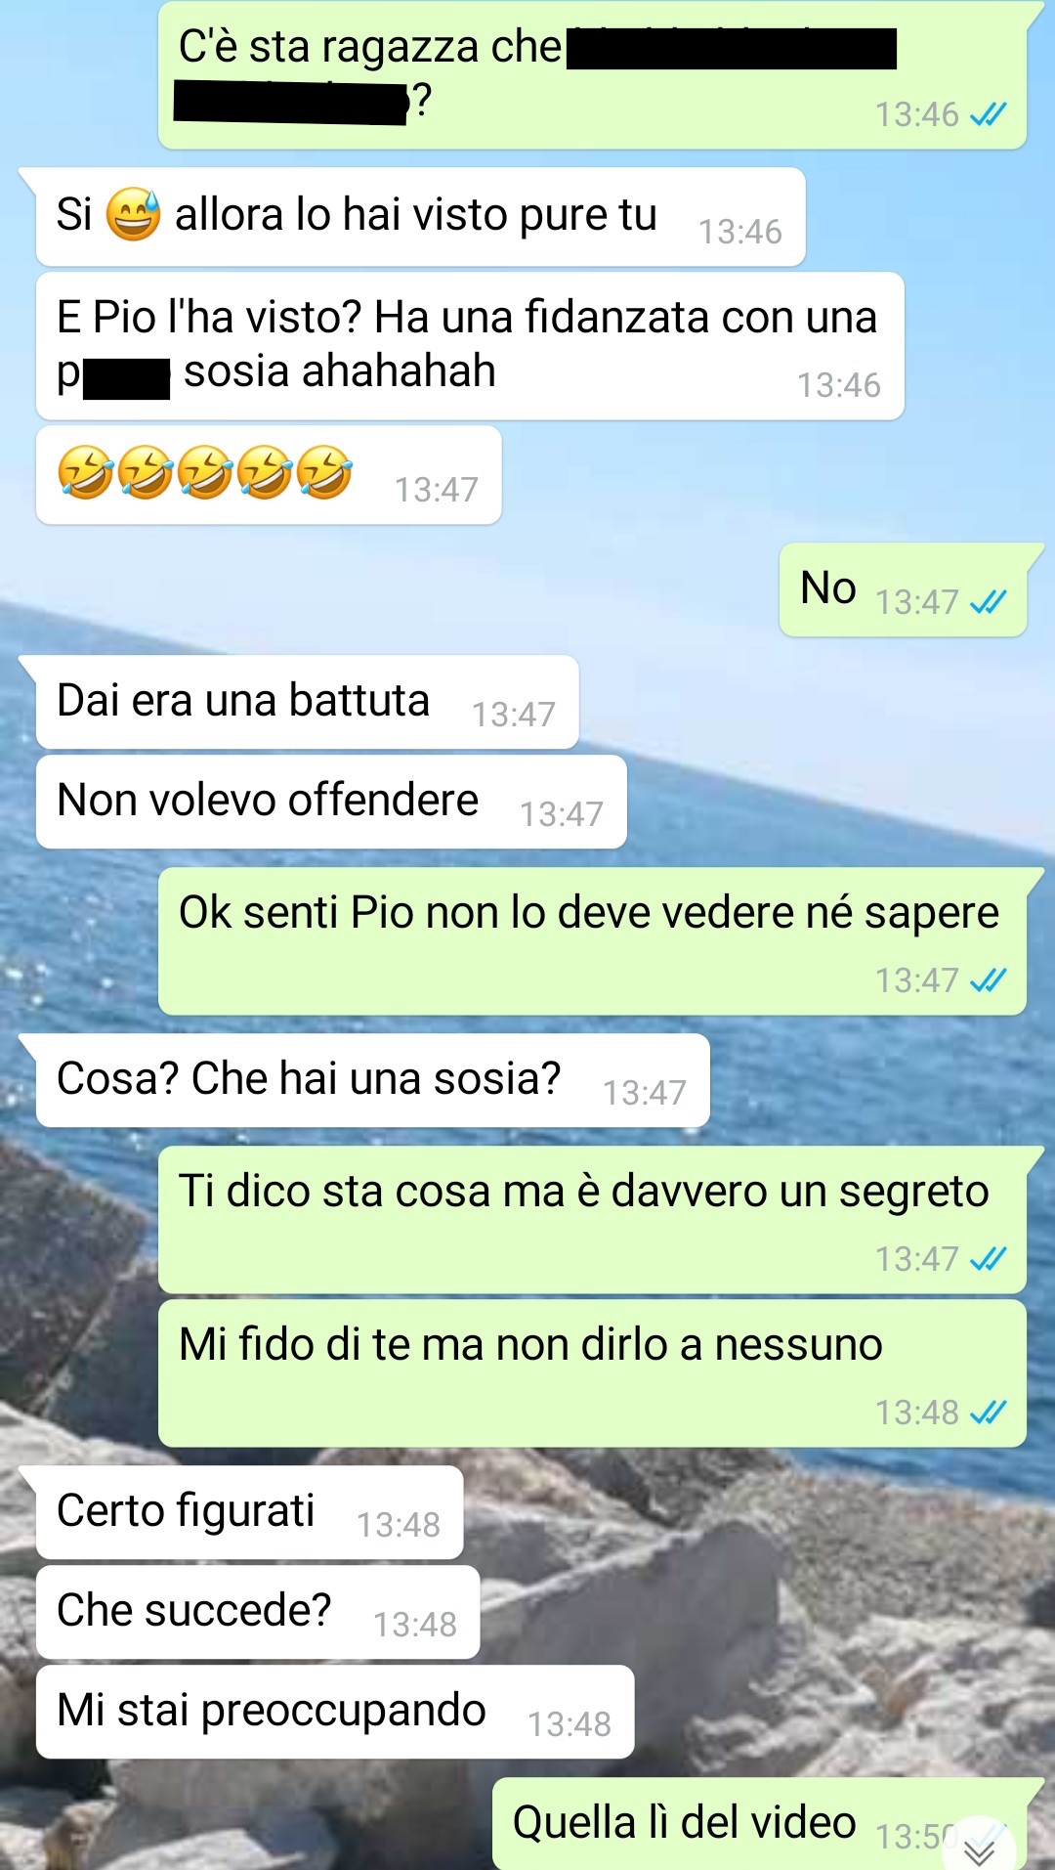Select the 'Non volevo offendere' message bubble
The width and height of the screenshot is (1055, 1870).
coord(331,802)
